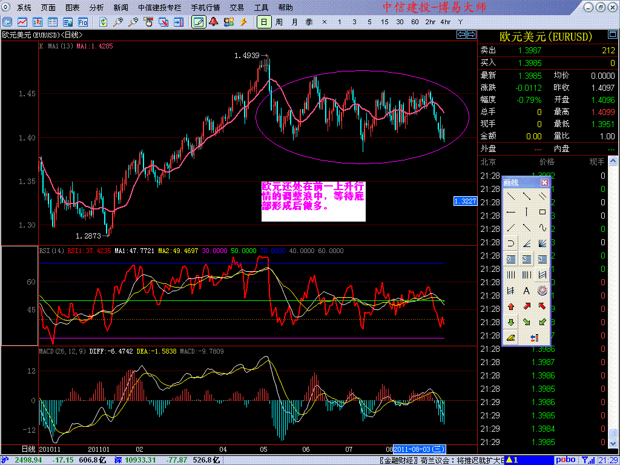This screenshot has width=620, height=465.
Task: Click the pink annotation text box on chart
Action: [x=314, y=201]
